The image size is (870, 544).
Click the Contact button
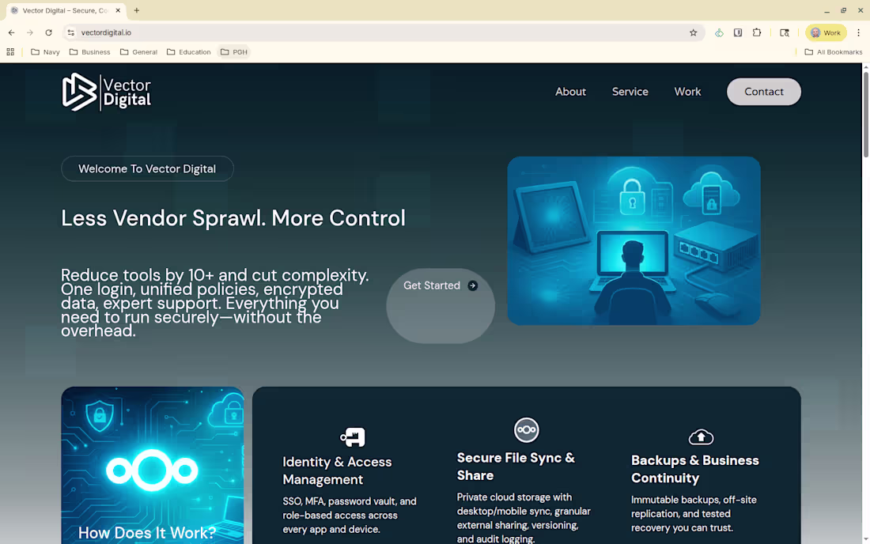[763, 92]
